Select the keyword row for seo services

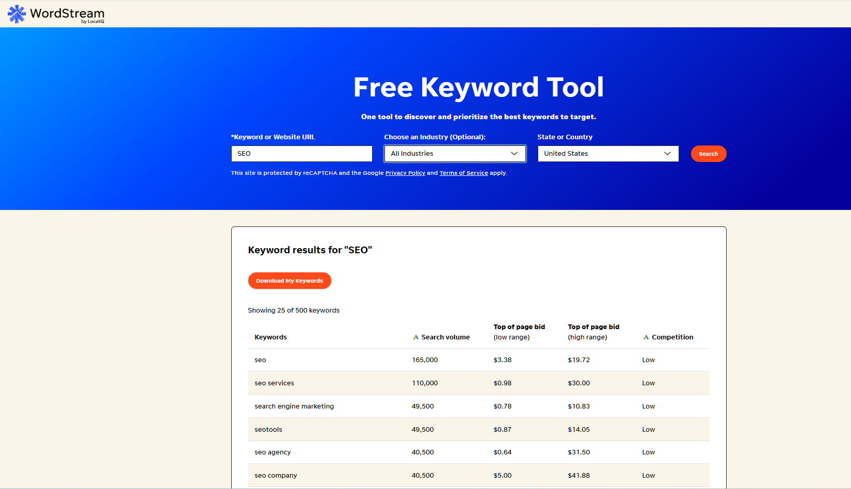(x=274, y=383)
